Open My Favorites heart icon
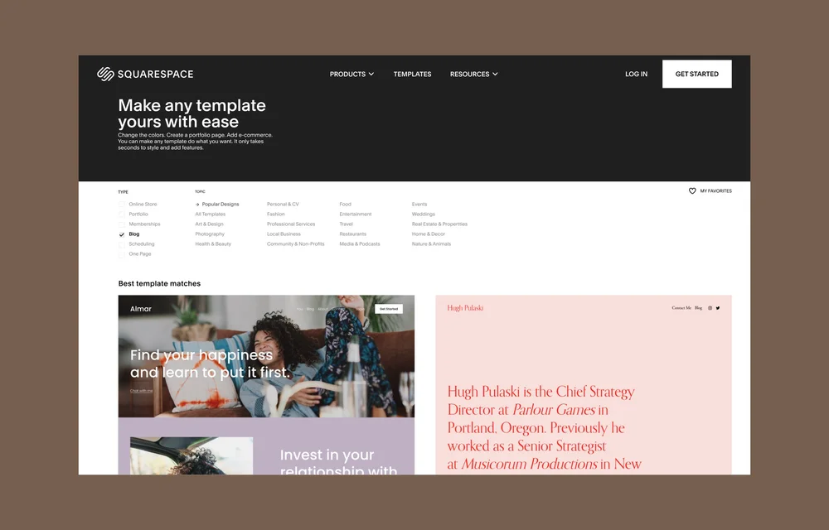 coord(692,191)
